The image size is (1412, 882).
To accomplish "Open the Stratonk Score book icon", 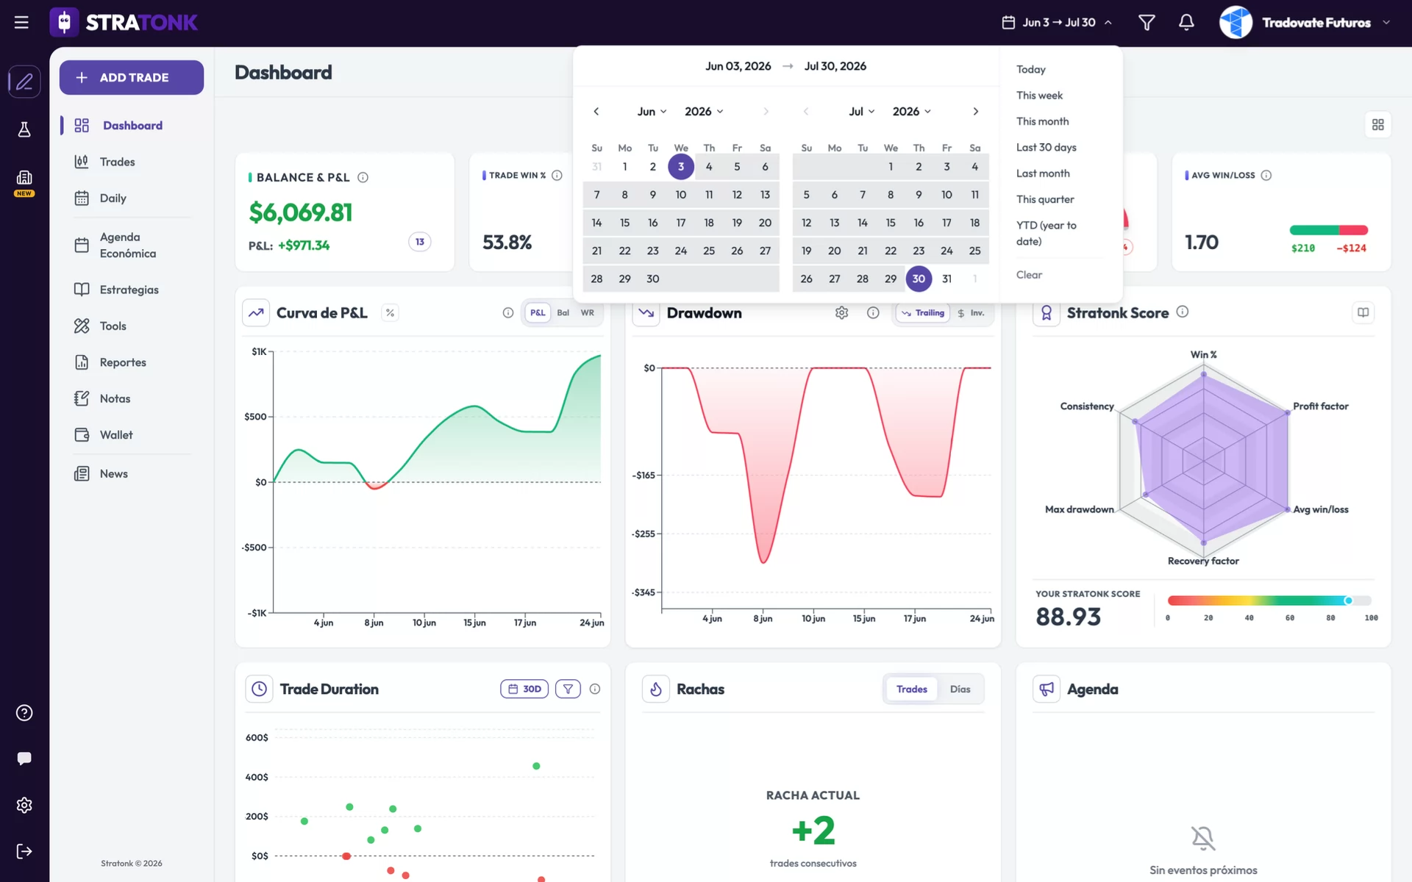I will point(1363,312).
